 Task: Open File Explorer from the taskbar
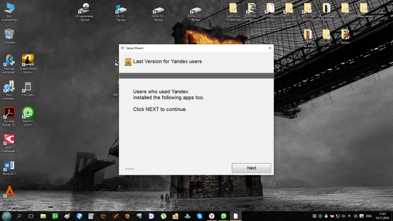[x=43, y=216]
